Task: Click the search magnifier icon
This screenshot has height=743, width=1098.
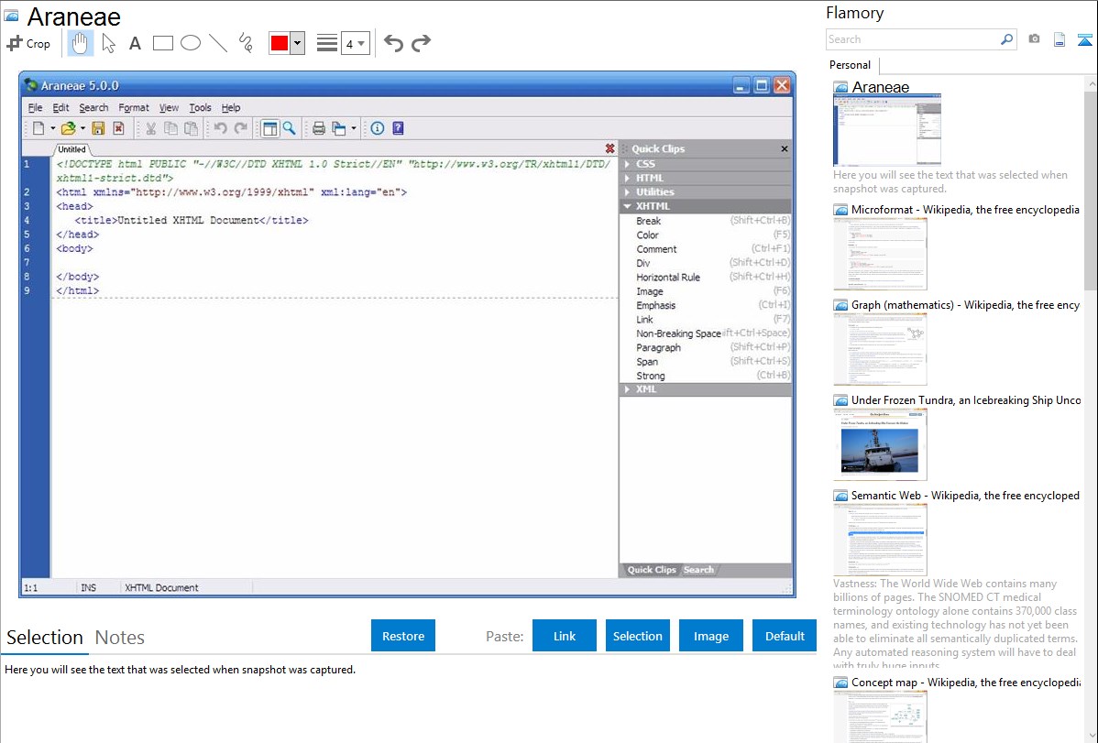Action: pyautogui.click(x=1006, y=39)
